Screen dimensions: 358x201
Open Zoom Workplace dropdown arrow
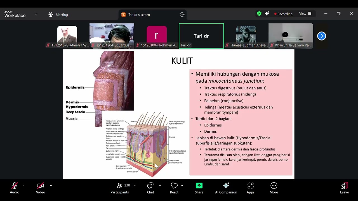(36, 14)
